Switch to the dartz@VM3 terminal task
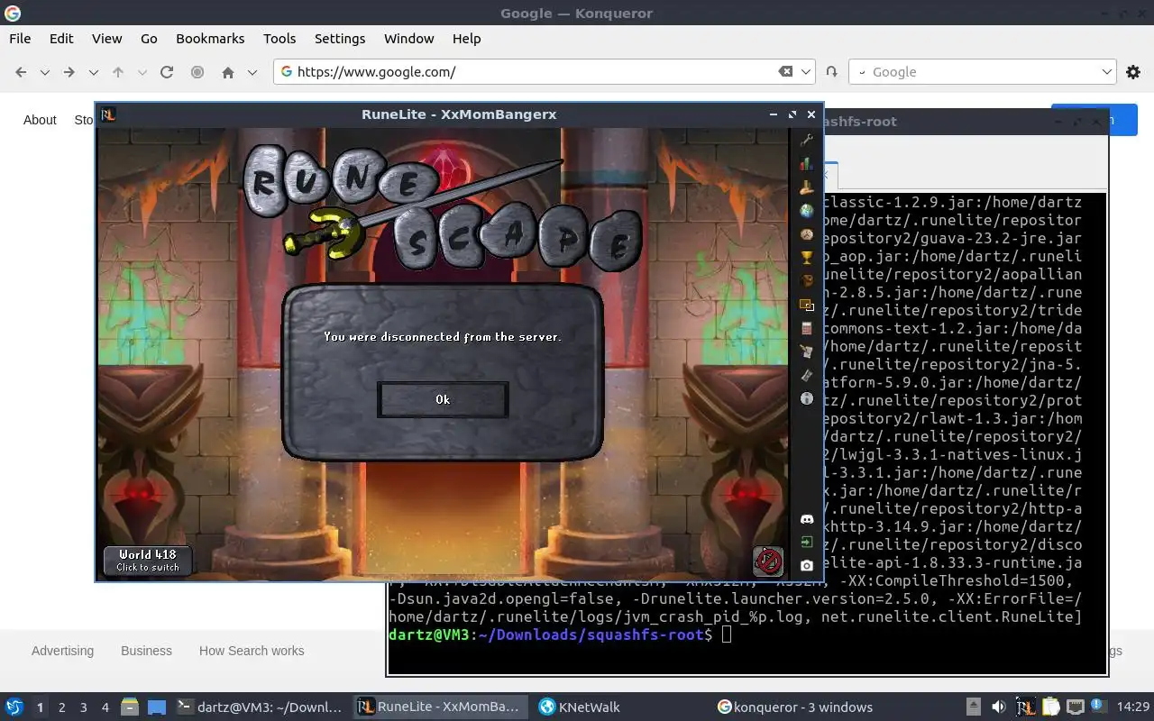The image size is (1154, 721). tap(260, 707)
